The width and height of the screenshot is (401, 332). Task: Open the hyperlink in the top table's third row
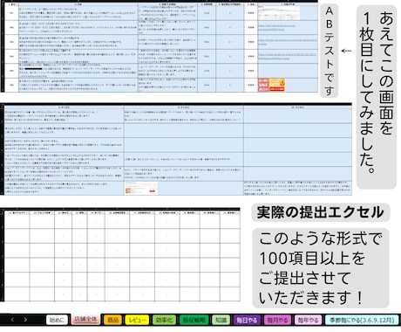pos(288,42)
